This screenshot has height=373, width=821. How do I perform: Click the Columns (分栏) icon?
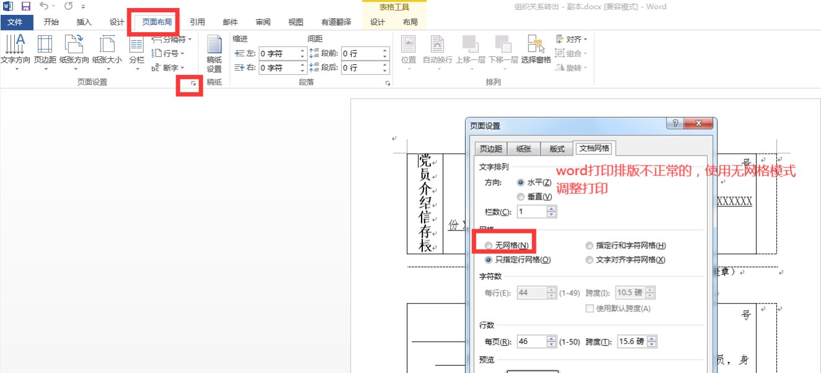tap(136, 45)
